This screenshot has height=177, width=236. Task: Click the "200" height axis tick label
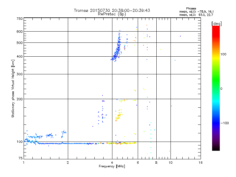[x=19, y=99]
